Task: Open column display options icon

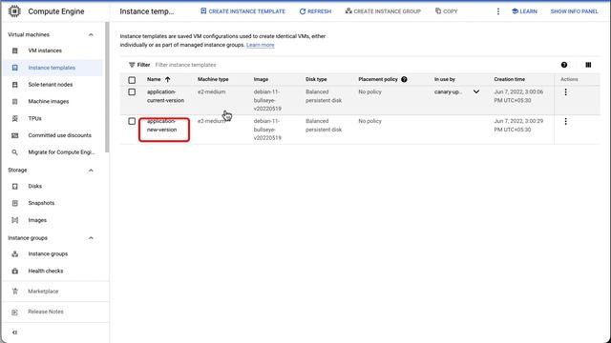Action: pos(588,65)
